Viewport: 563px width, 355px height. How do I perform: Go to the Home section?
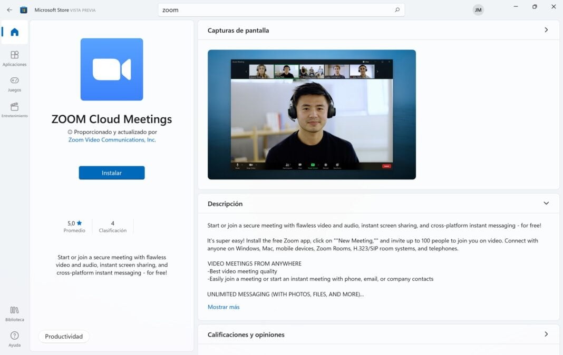[14, 32]
